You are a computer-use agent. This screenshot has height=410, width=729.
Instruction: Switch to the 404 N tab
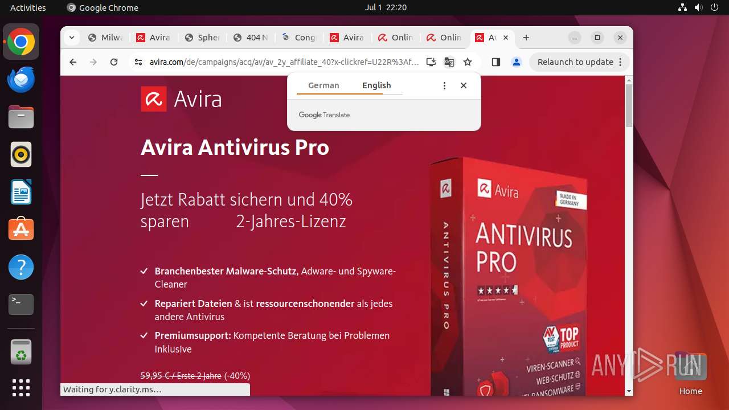coord(251,38)
